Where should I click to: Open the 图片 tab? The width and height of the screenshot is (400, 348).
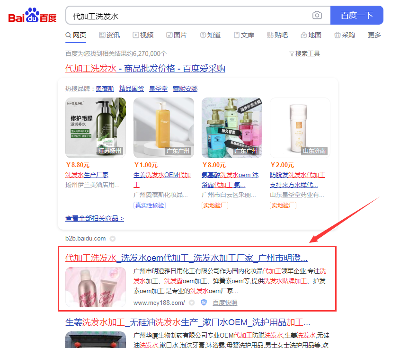[177, 35]
